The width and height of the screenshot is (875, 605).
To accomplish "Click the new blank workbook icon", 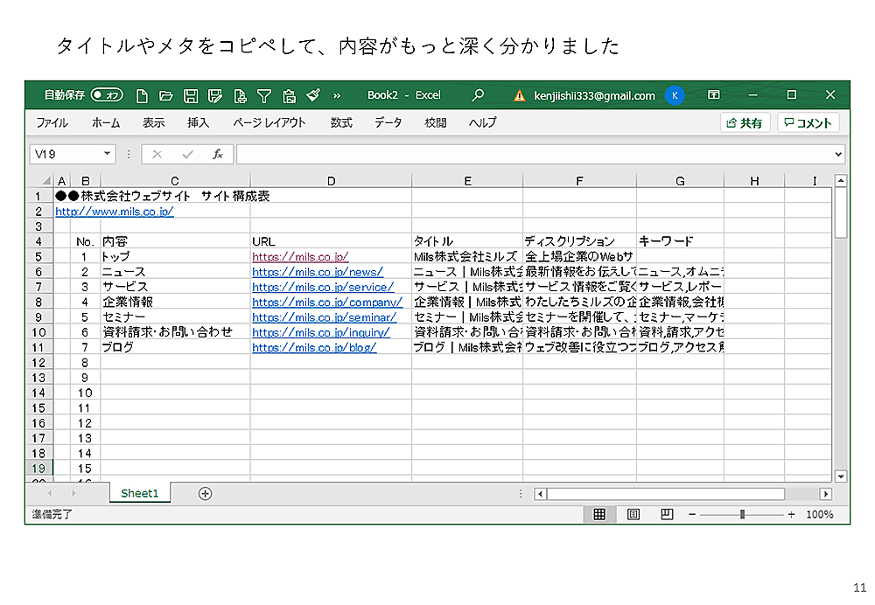I will pos(143,95).
